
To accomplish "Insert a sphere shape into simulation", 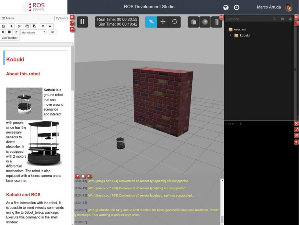I will pos(205,22).
